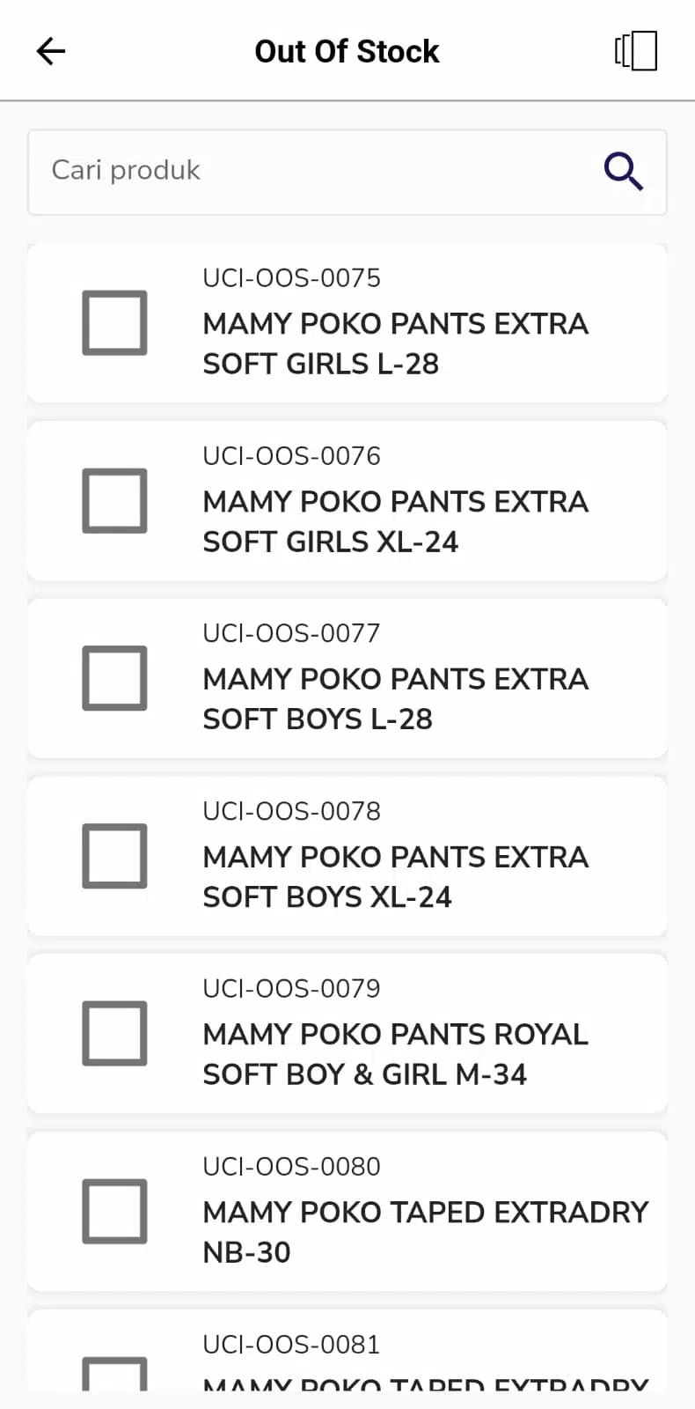Viewport: 695px width, 1409px height.
Task: Tap Extra Soft Girls XL-24 product name
Action: point(395,521)
